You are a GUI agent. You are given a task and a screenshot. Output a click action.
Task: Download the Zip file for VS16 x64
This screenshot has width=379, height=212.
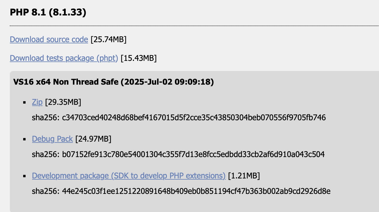point(37,102)
